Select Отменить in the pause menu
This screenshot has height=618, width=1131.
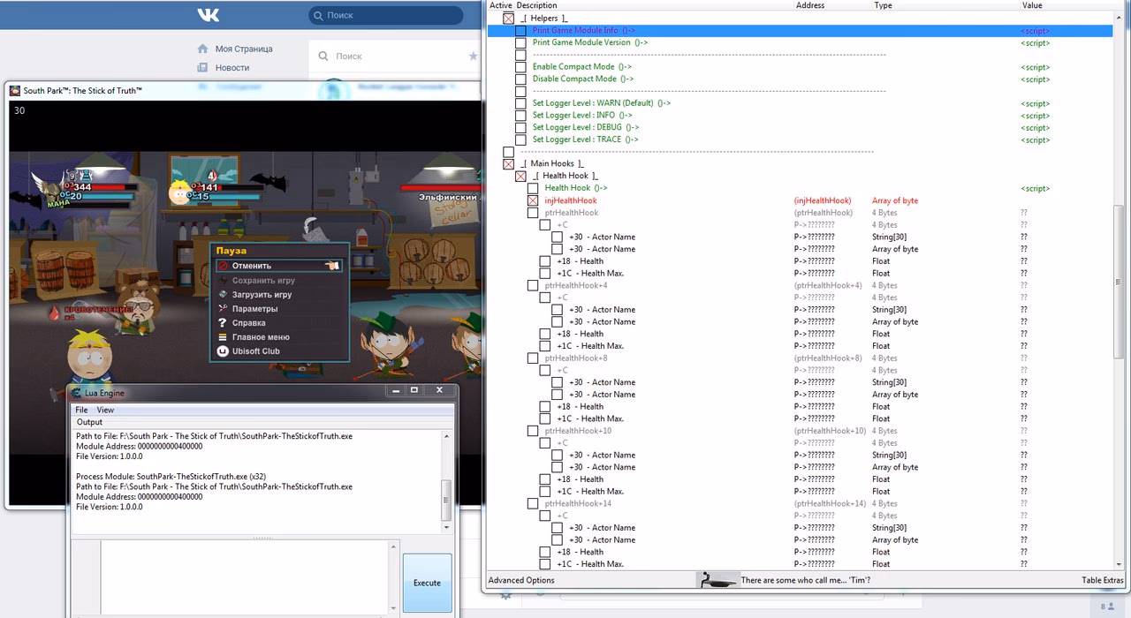tap(252, 266)
